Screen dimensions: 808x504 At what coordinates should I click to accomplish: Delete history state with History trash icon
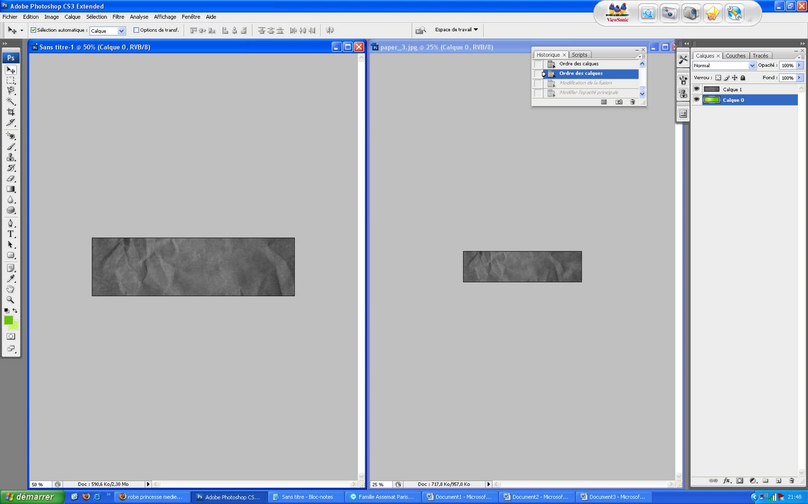click(632, 102)
